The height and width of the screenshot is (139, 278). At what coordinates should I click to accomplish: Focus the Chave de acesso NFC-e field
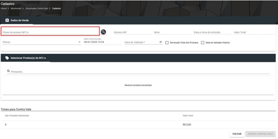(50, 32)
